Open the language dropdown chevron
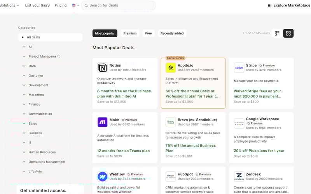The image size is (311, 194). [x=78, y=5]
